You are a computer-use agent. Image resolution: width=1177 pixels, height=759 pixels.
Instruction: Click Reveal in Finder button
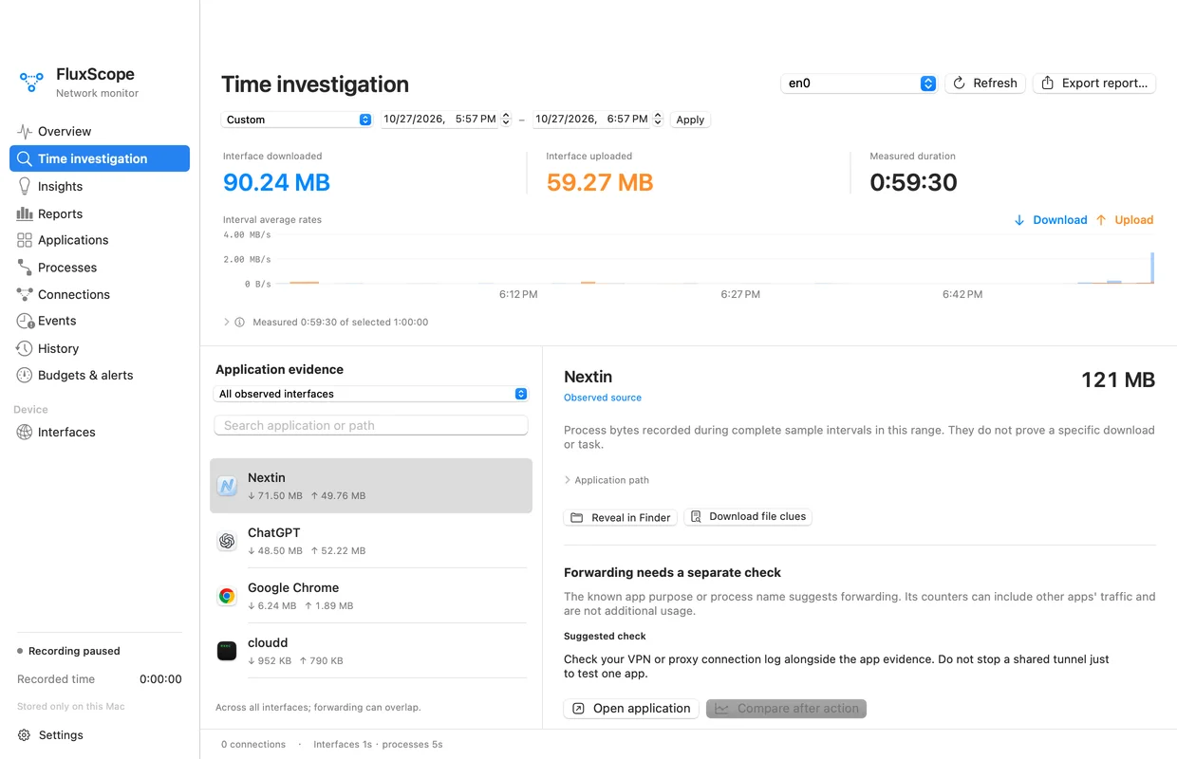(x=621, y=517)
